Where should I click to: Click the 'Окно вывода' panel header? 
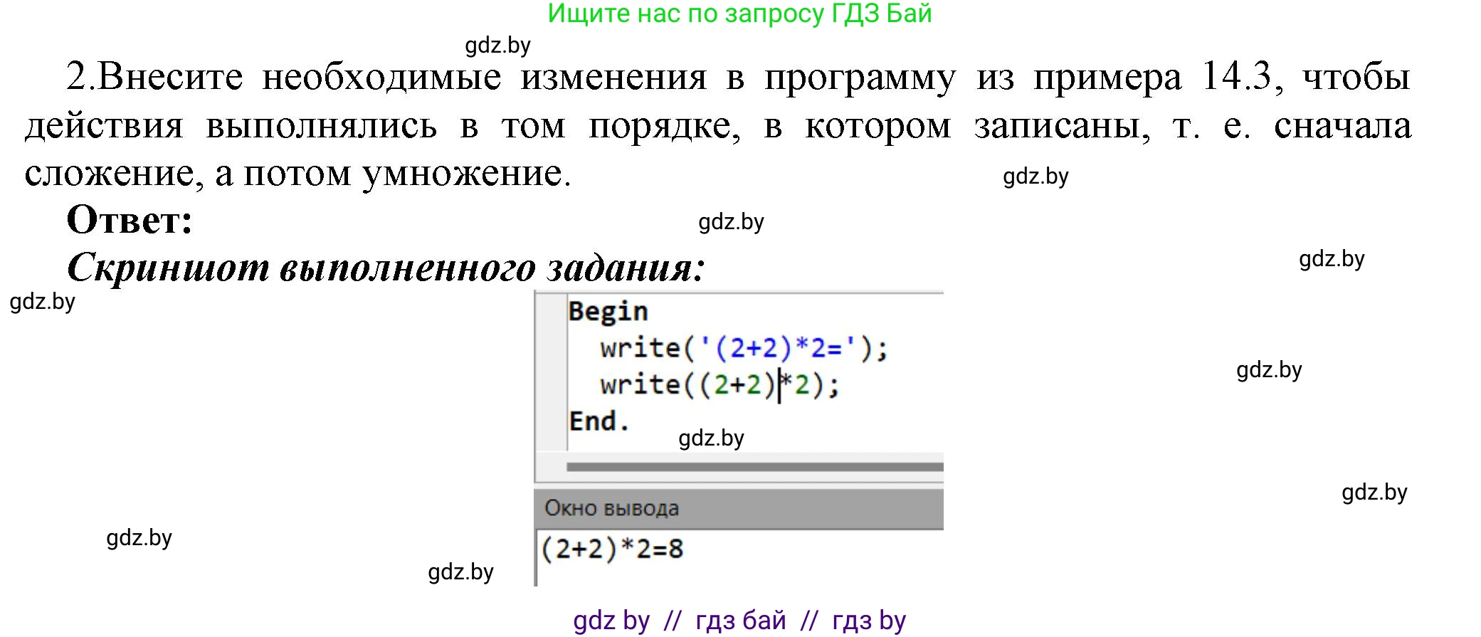(x=739, y=508)
